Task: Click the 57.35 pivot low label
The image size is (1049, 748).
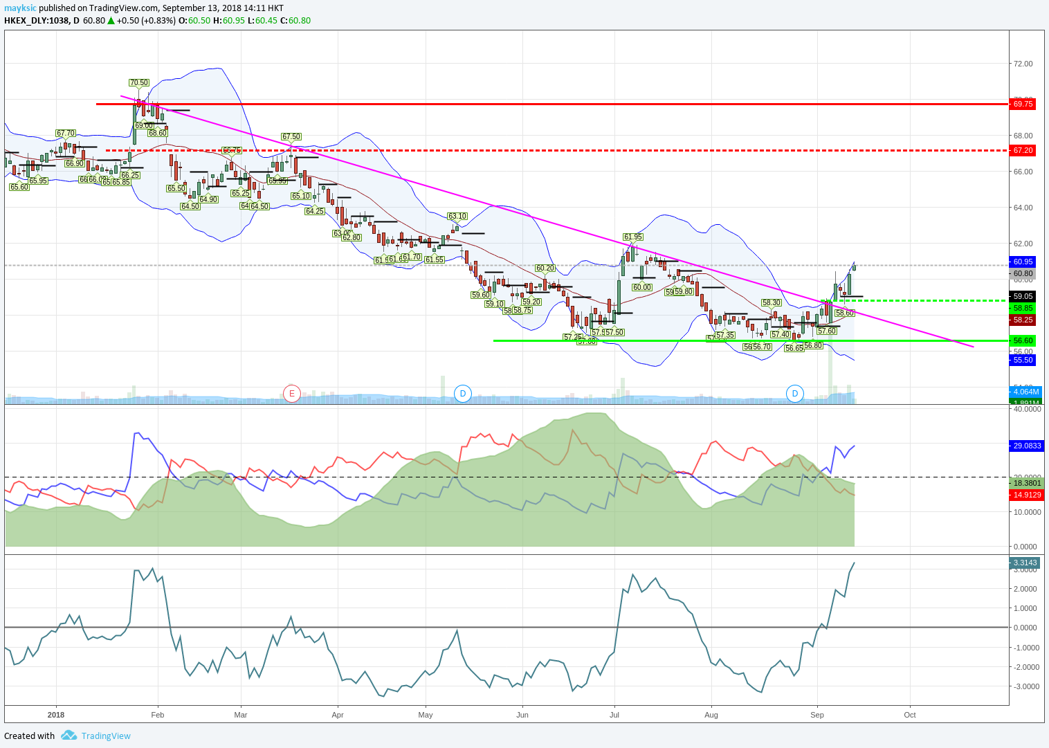Action: 725,335
